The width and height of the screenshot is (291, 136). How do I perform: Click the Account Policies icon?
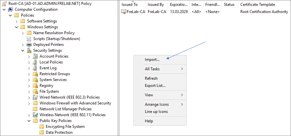[x=35, y=56]
